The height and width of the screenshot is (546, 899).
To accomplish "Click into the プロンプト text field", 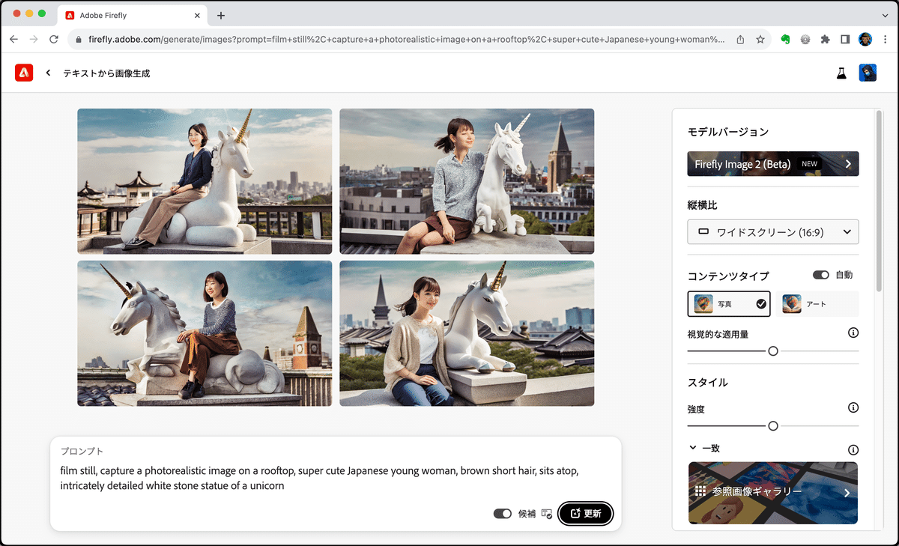I will (335, 478).
